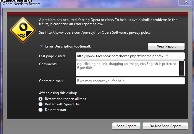The image size is (194, 134).
Task: Click the After closing this dialog label
Action: tap(58, 93)
